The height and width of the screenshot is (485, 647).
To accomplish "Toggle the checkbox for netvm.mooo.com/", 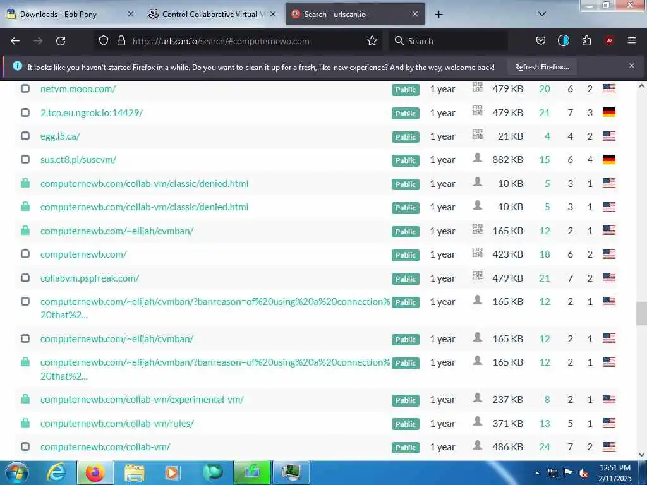I will 25,88.
